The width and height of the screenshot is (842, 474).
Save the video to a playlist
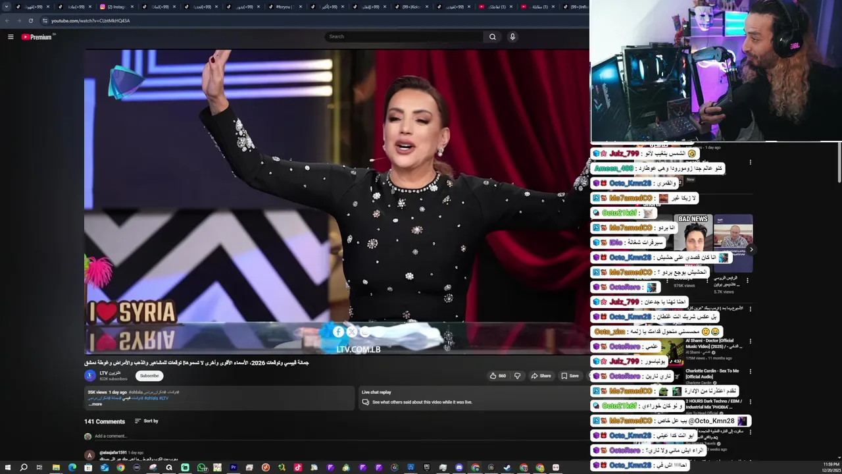(570, 376)
